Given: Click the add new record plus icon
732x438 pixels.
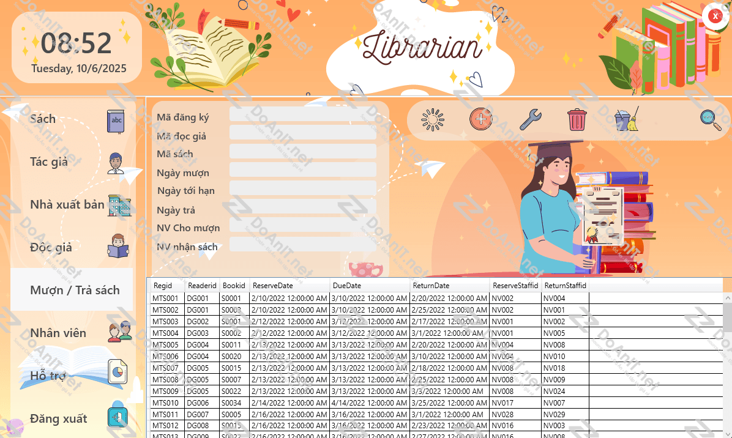Looking at the screenshot, I should (480, 119).
